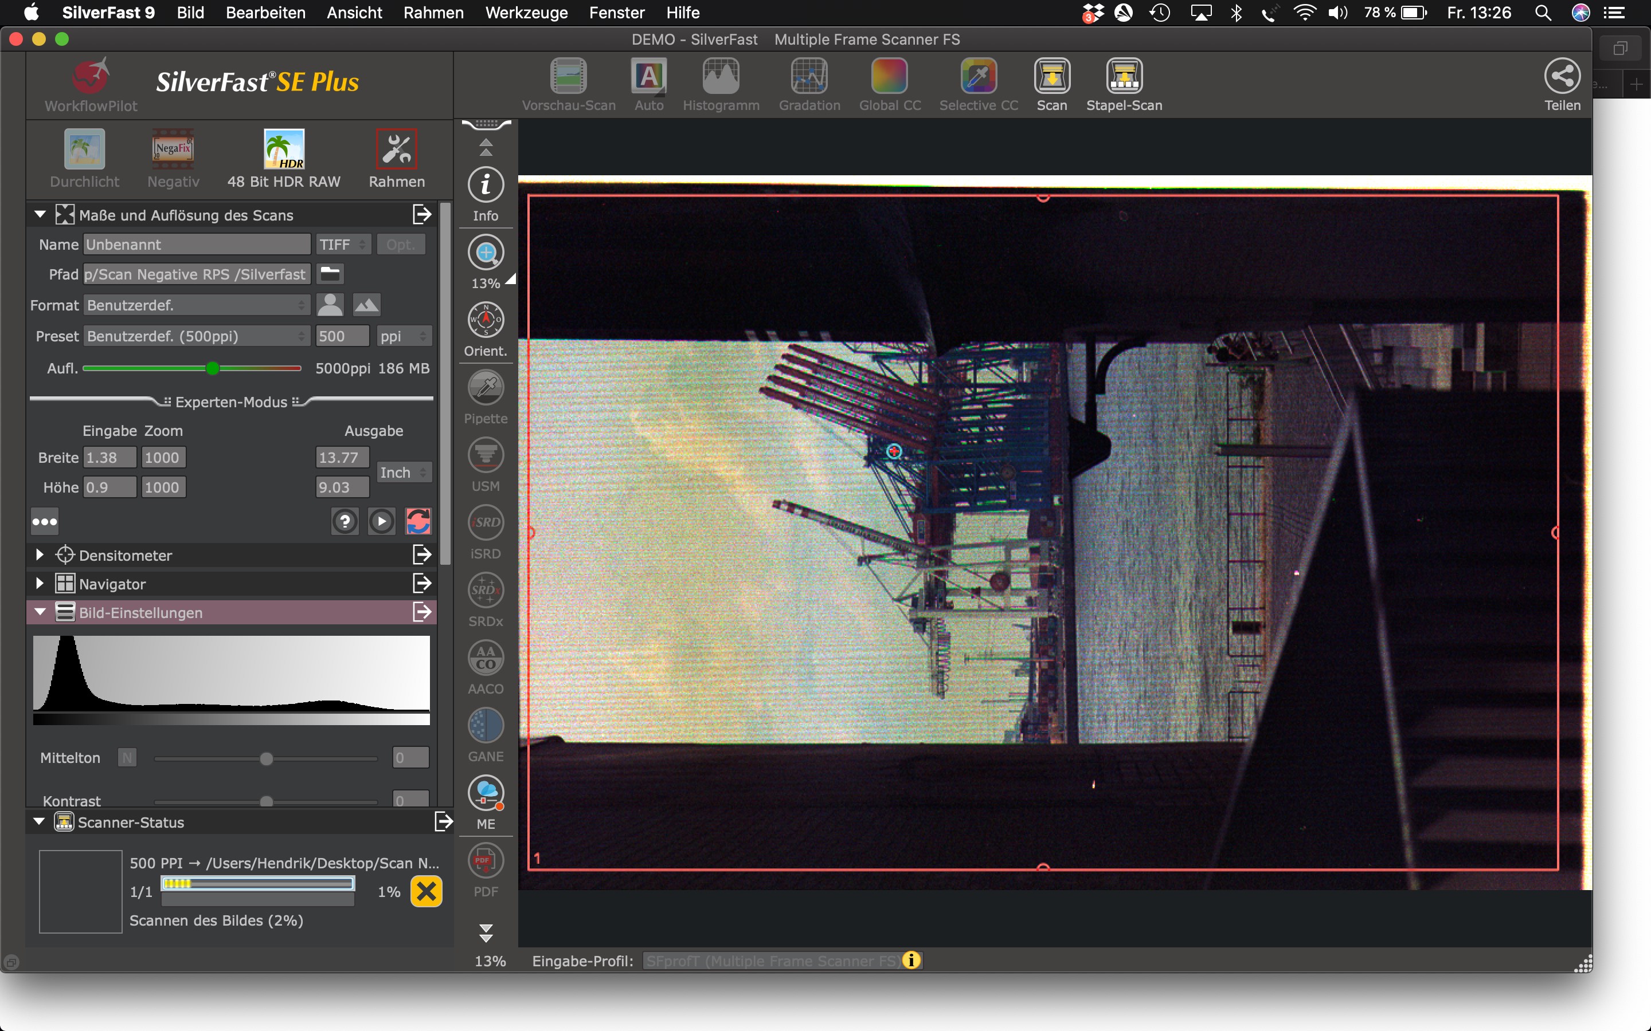Select landscape orientation format icon

tap(366, 305)
